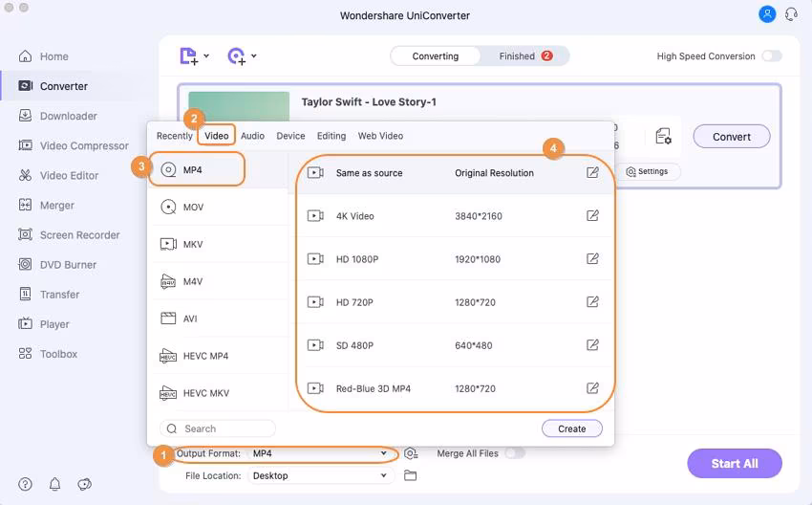Edit the HD 1080P preset
The image size is (812, 505).
[x=592, y=259]
